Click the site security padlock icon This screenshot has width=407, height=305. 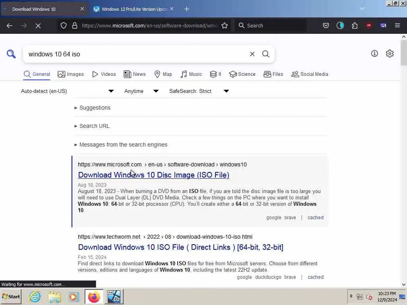[74, 25]
